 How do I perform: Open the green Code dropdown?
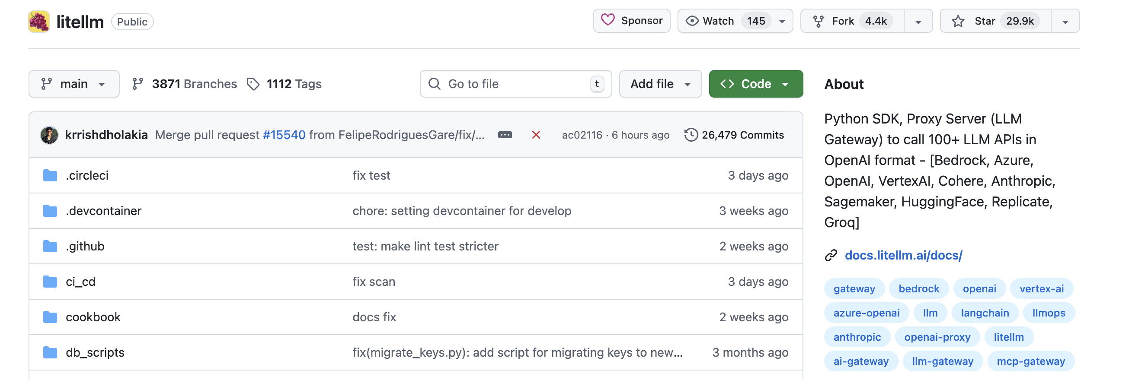point(755,84)
